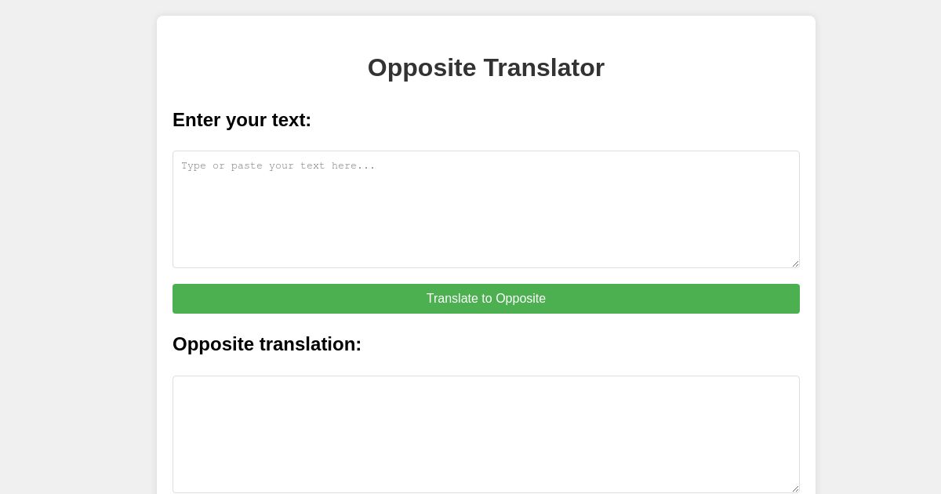Click the Enter your text label
941x494 pixels.
[242, 120]
